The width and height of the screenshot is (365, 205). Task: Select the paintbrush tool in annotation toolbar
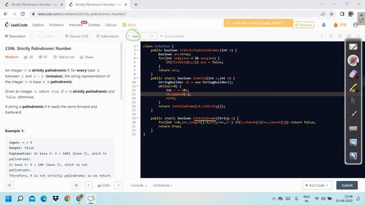tap(353, 114)
